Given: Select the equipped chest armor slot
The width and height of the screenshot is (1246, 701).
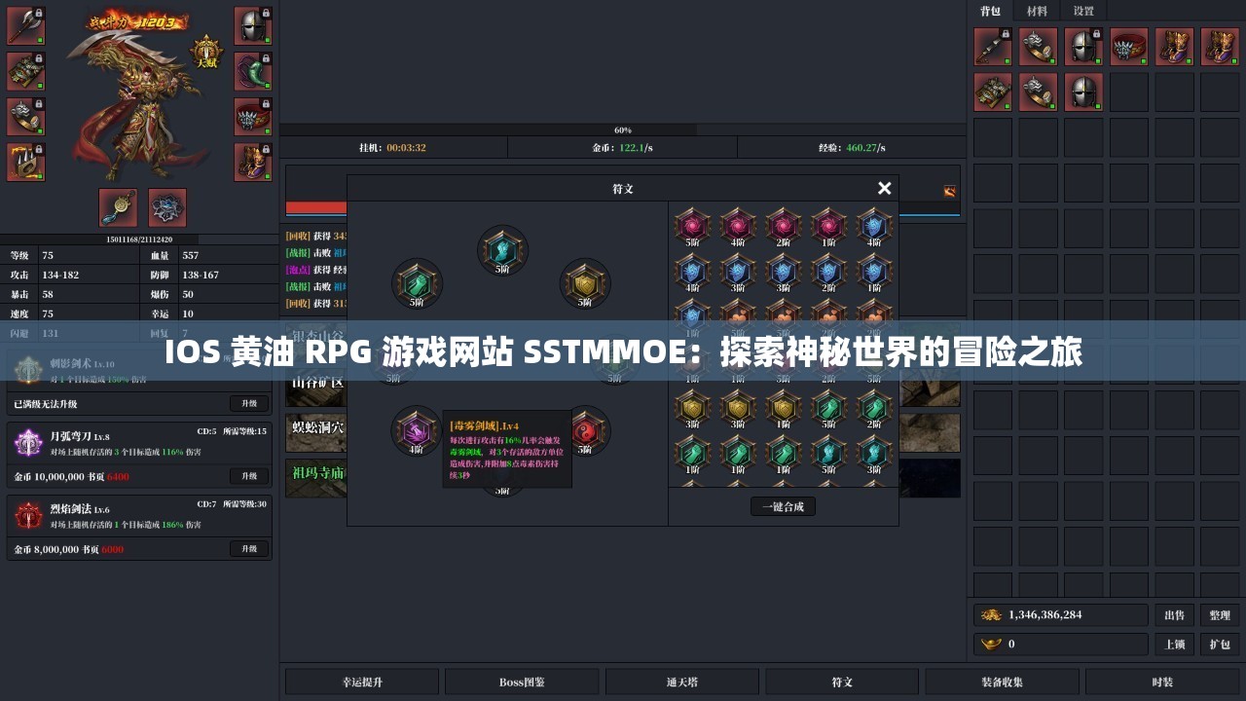Looking at the screenshot, I should (26, 71).
